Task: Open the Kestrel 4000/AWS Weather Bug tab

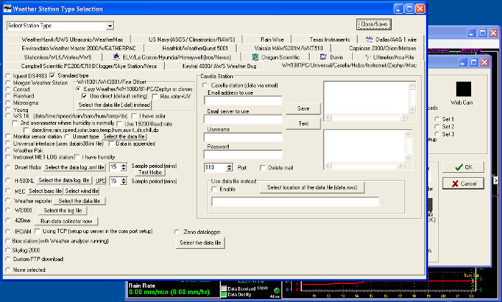Action: pos(219,66)
